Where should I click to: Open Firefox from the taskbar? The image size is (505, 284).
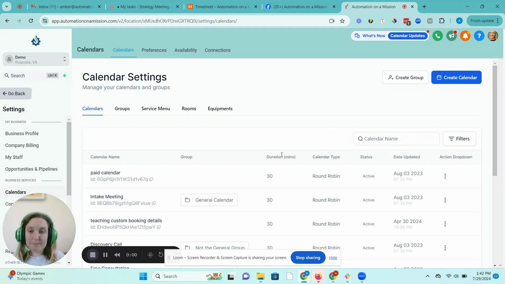pos(318,276)
